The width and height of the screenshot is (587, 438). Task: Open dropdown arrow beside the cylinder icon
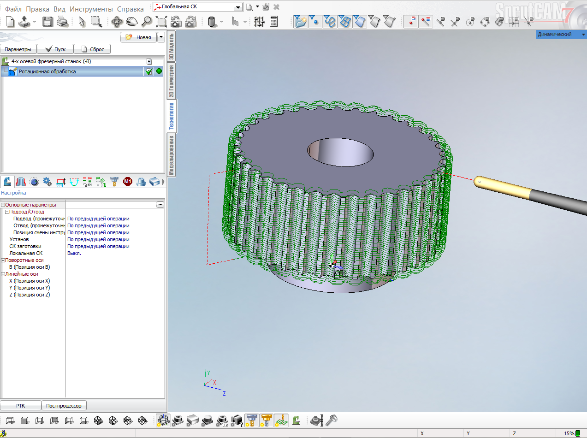221,22
